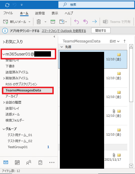This screenshot has width=135, height=174.
Task: Select the 検索フォルダー item
Action: point(15,120)
